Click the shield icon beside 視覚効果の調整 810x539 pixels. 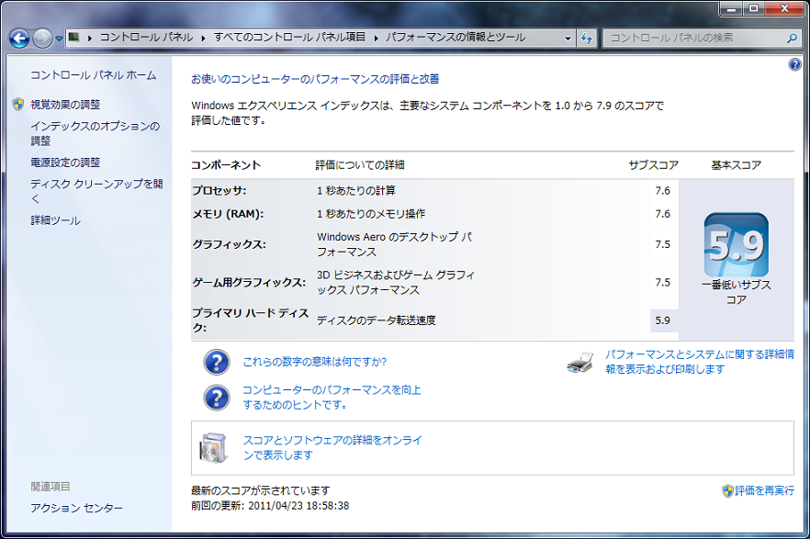point(18,105)
